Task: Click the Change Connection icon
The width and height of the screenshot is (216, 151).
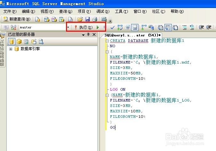Action: click(x=13, y=27)
